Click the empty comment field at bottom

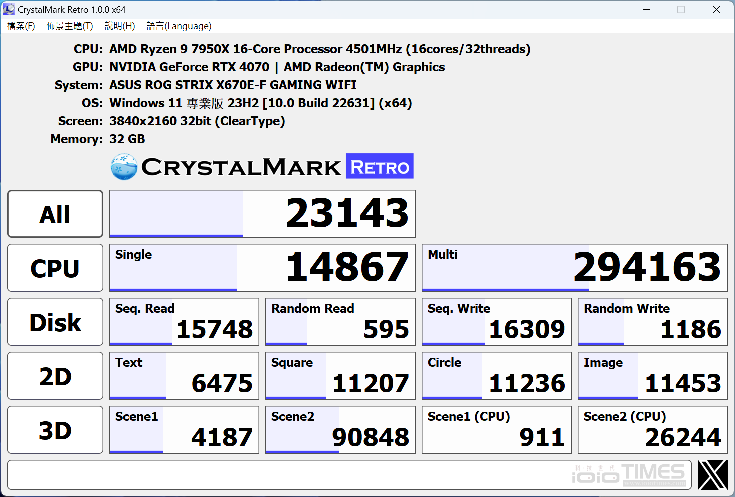coord(349,475)
